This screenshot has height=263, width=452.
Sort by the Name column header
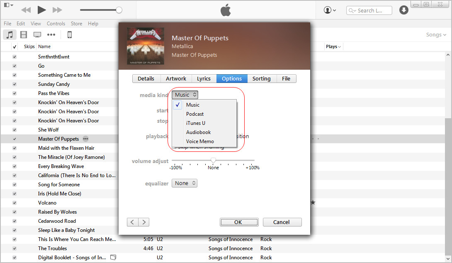point(44,46)
